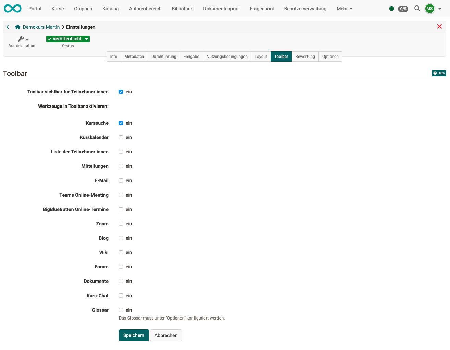Disable the Kurssuche checkbox
450x350 pixels.
pos(121,123)
